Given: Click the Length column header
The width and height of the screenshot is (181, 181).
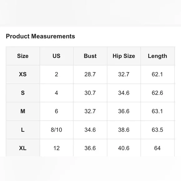Looking at the screenshot, I should [x=158, y=56].
